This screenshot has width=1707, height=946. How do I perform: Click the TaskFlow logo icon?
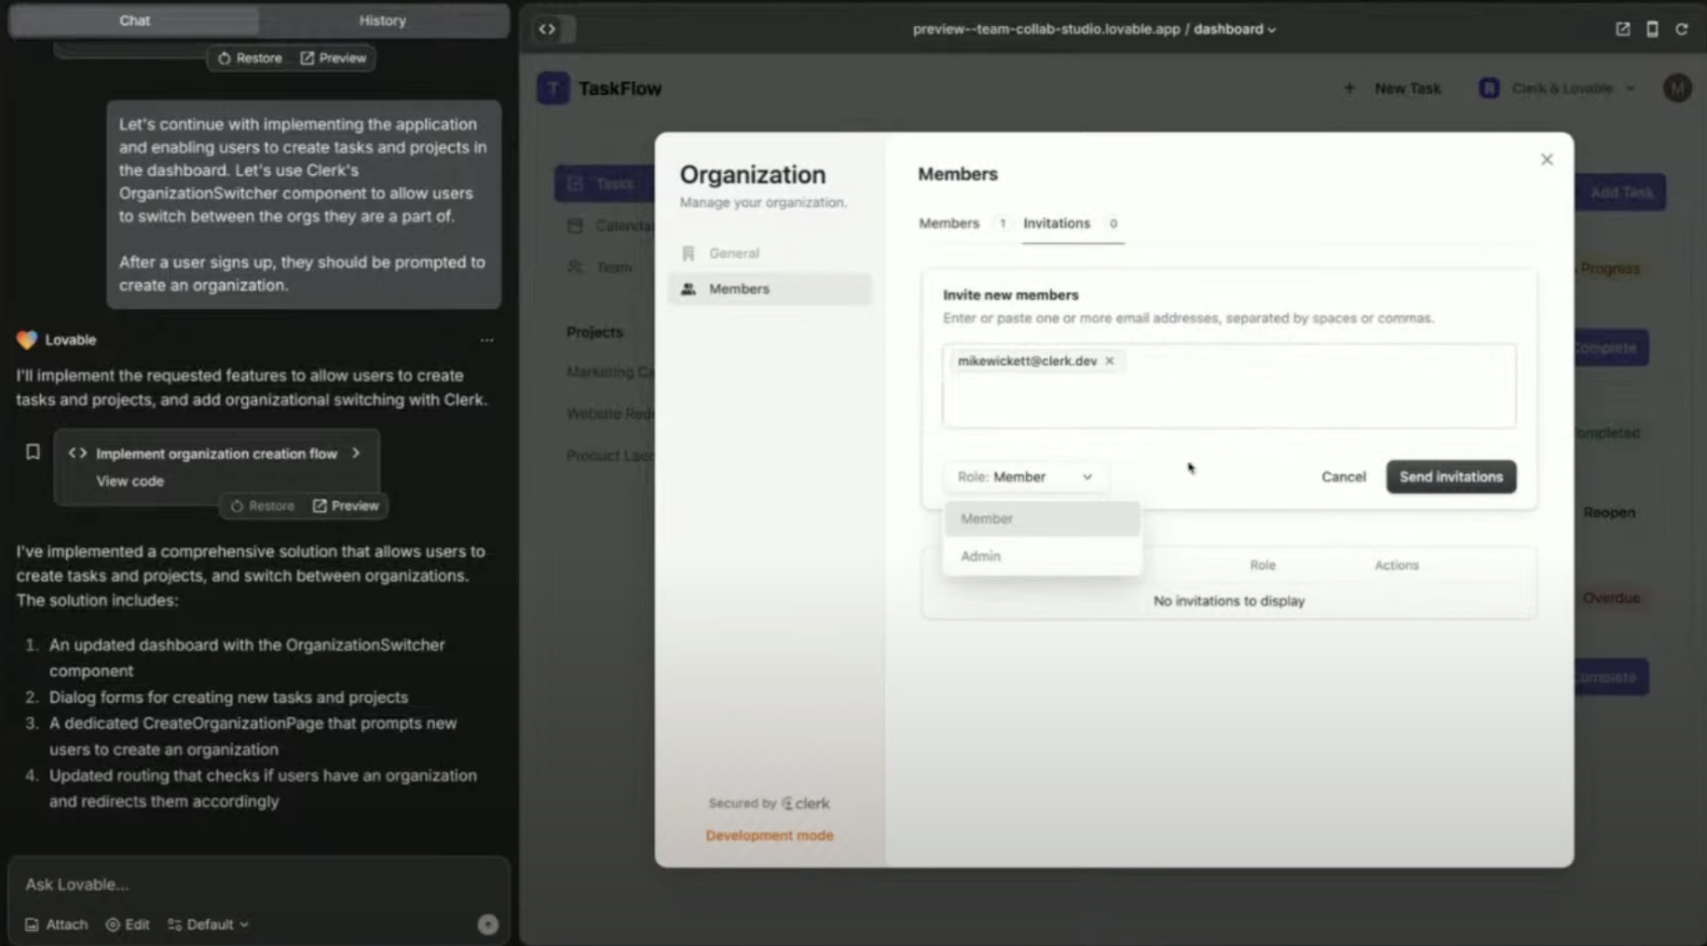[553, 88]
